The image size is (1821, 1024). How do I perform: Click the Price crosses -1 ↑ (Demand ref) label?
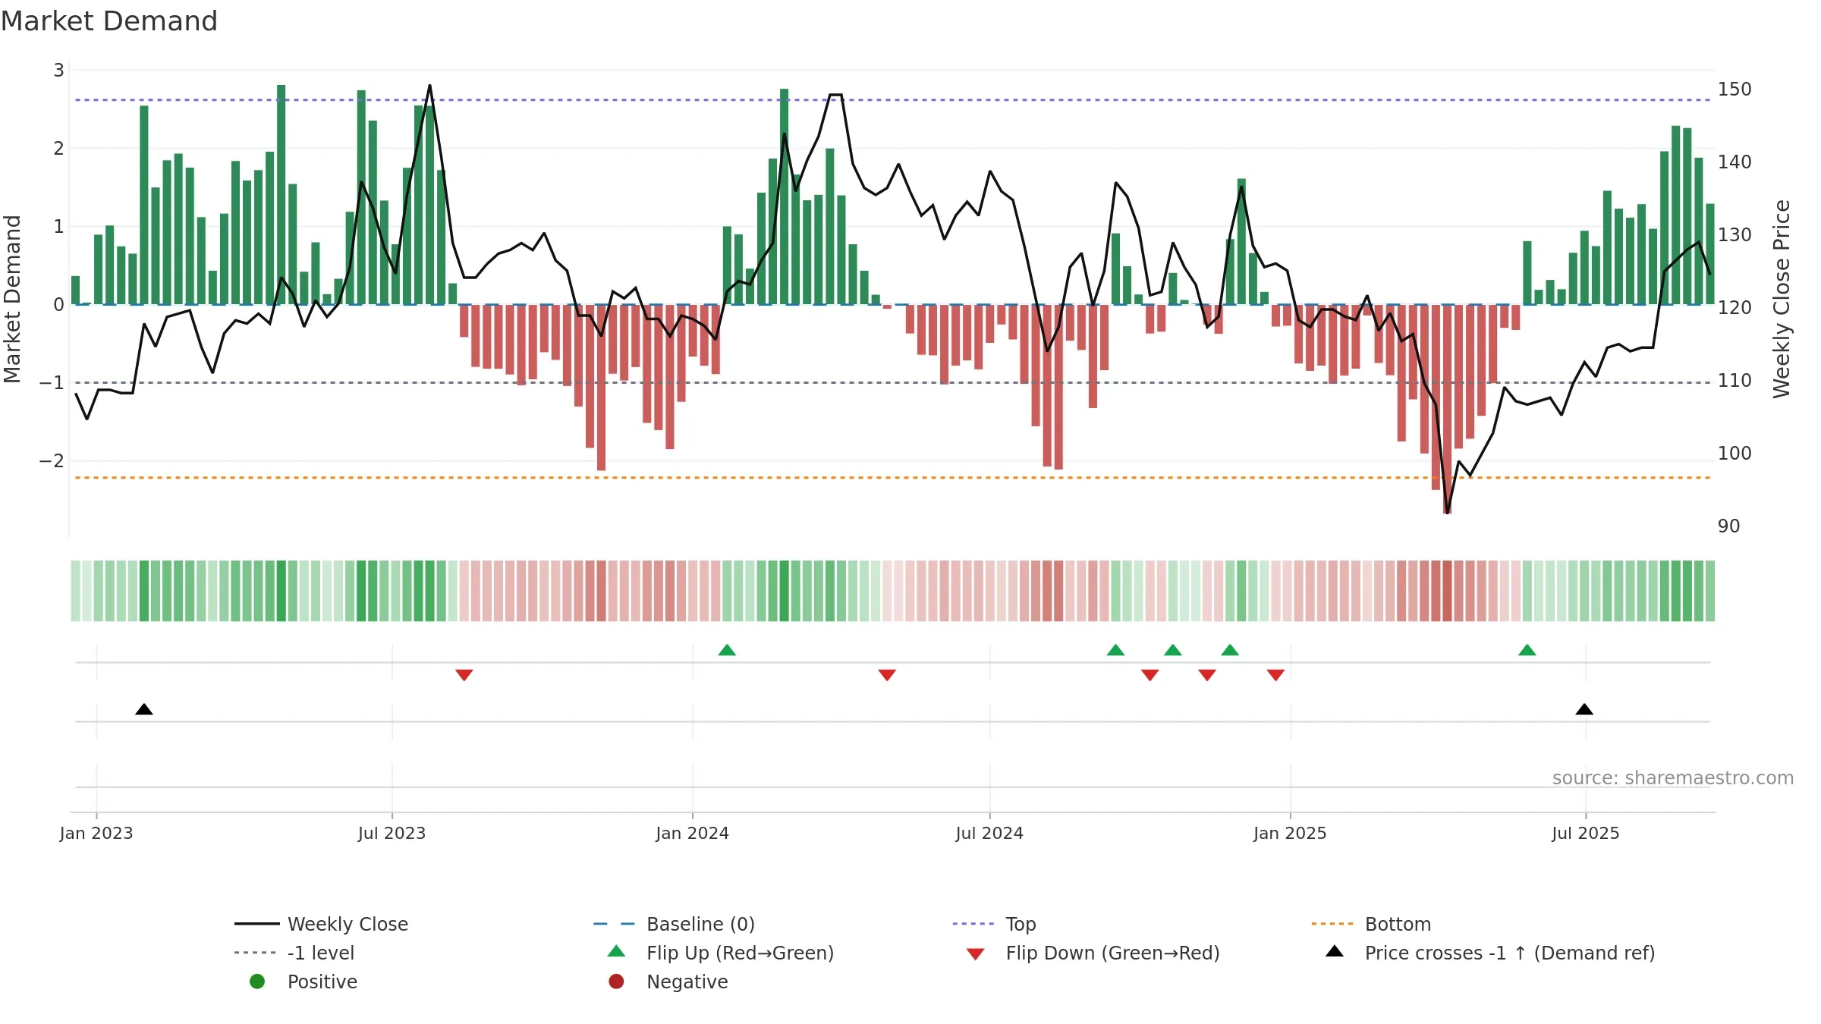(x=1510, y=953)
